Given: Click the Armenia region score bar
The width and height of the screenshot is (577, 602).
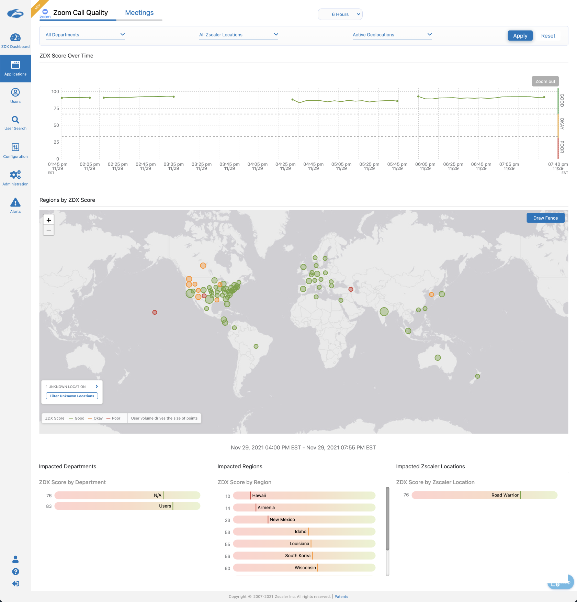Looking at the screenshot, I should (x=304, y=508).
